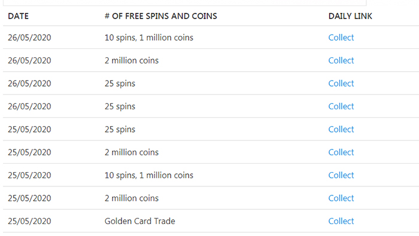Collect the Golden Card Trade link

(341, 221)
